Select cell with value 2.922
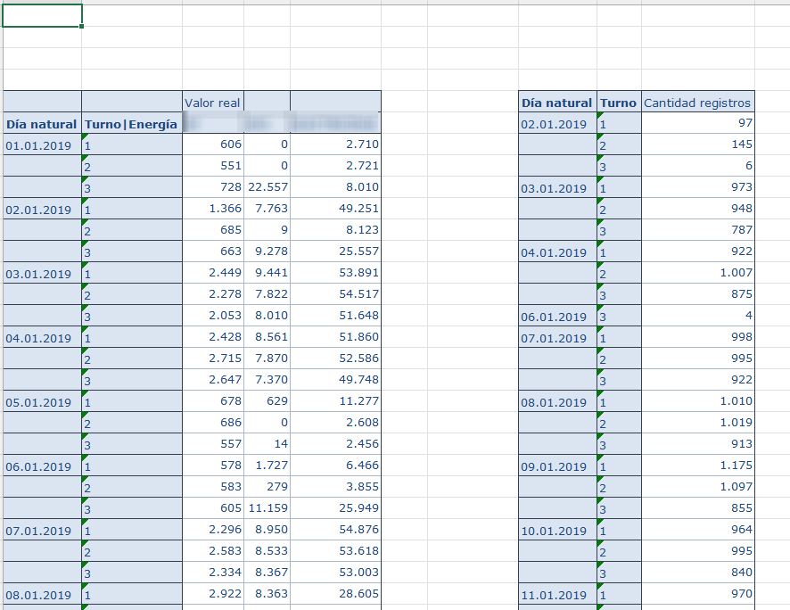 pos(213,593)
